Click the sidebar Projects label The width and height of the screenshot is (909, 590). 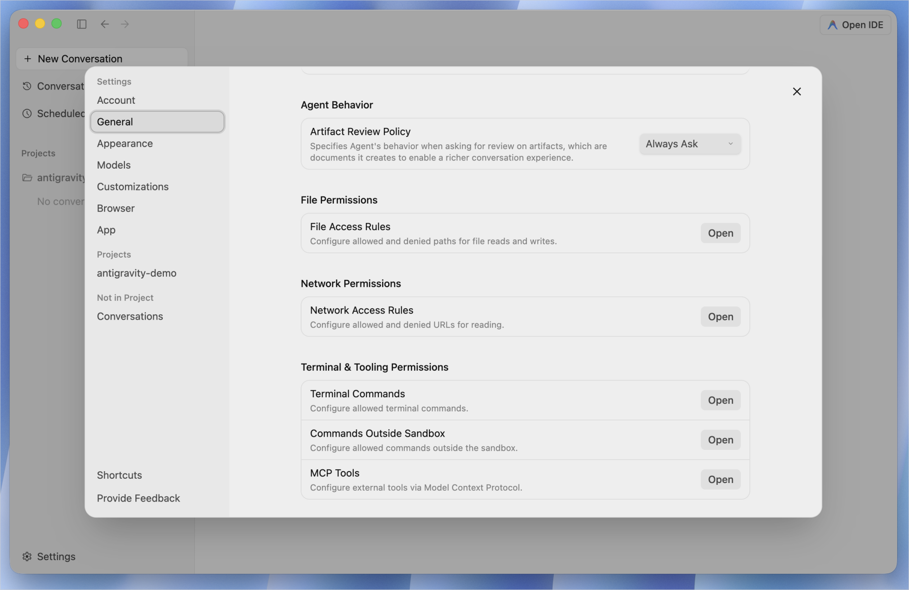click(x=38, y=153)
